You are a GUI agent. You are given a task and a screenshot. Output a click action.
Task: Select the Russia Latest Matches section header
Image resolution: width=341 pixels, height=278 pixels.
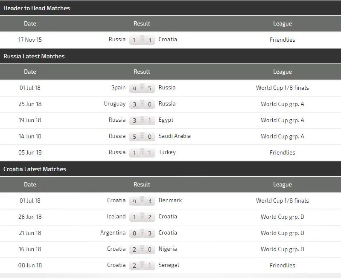[34, 56]
